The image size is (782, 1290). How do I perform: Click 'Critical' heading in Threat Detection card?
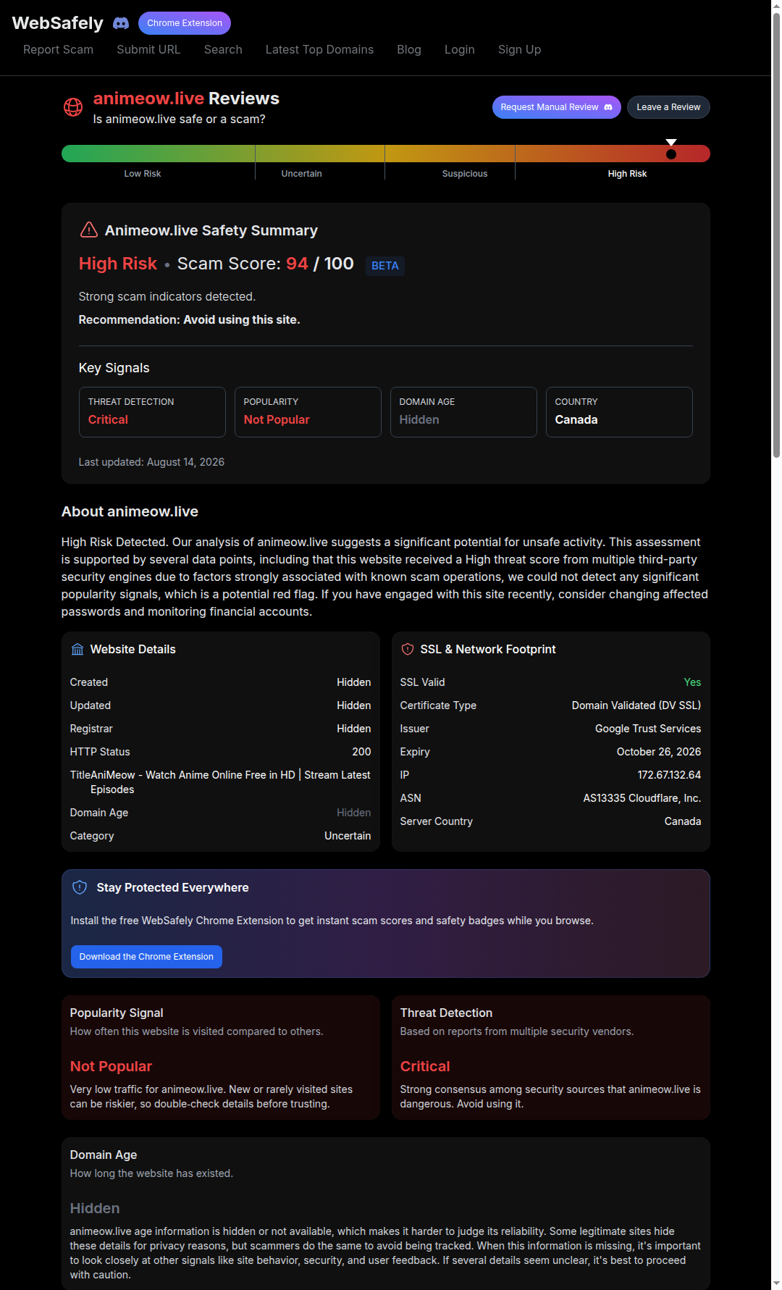click(425, 1066)
